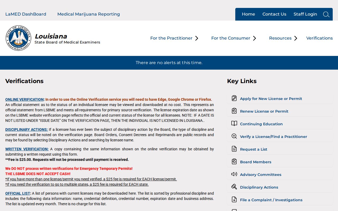338x211 pixels.
Task: Open the Board Members key link
Action: [256, 162]
